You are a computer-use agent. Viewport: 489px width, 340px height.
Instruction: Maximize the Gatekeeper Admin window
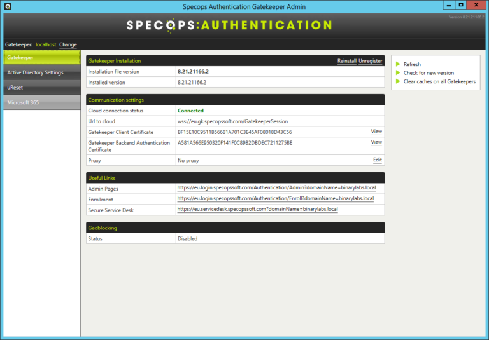pyautogui.click(x=461, y=5)
